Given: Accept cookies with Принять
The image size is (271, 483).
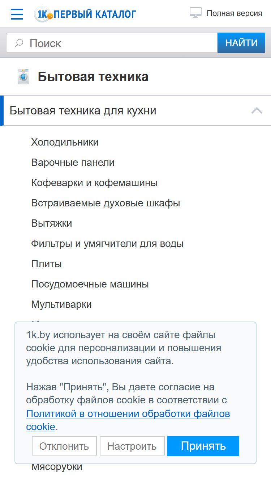Looking at the screenshot, I should (x=203, y=446).
